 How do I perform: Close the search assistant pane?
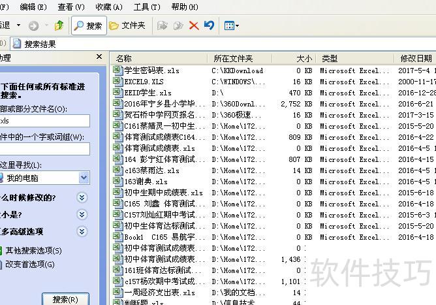coord(99,57)
